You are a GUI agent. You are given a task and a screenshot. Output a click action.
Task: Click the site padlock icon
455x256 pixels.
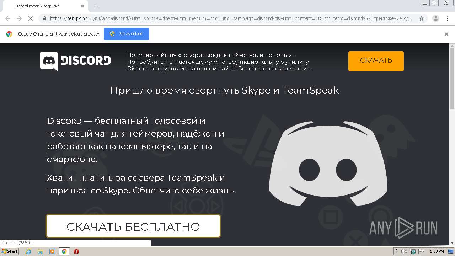pyautogui.click(x=44, y=18)
